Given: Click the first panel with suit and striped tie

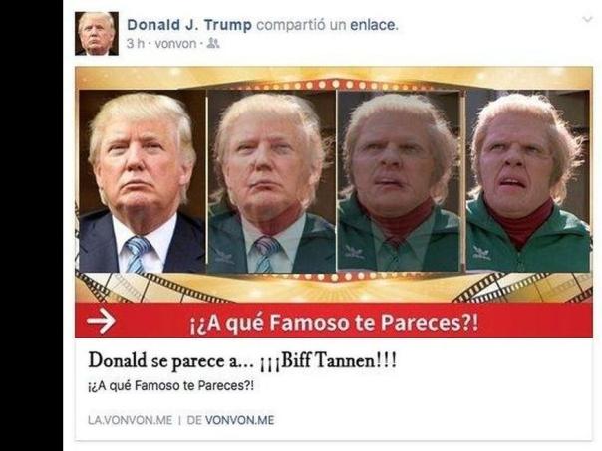Looking at the screenshot, I should pos(143,181).
